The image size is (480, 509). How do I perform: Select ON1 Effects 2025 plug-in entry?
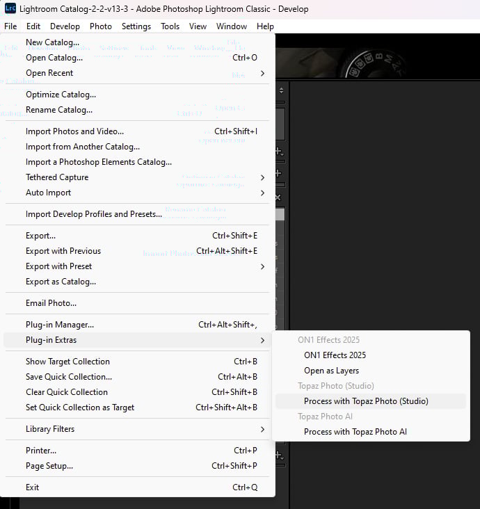coord(335,355)
